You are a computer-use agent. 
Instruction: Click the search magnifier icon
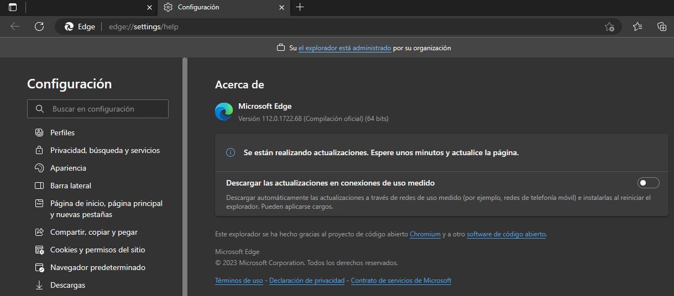click(x=39, y=109)
